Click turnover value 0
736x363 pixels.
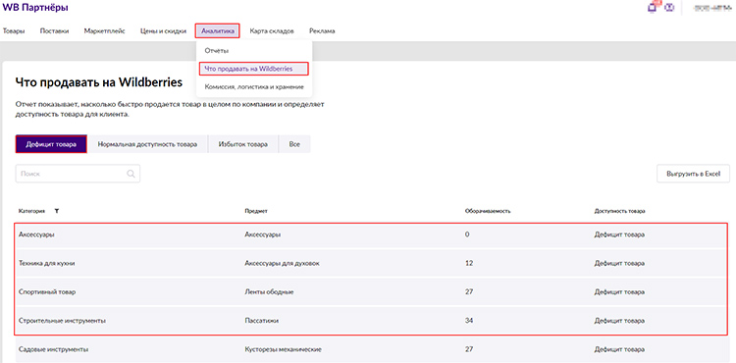point(467,234)
